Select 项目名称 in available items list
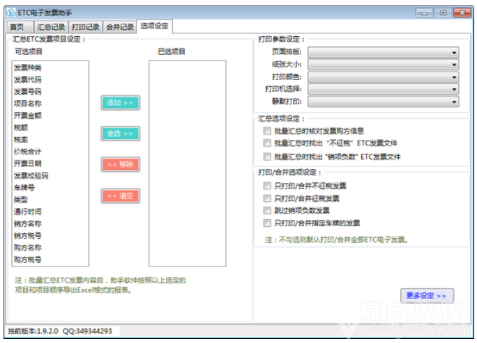The height and width of the screenshot is (343, 477). tap(28, 104)
